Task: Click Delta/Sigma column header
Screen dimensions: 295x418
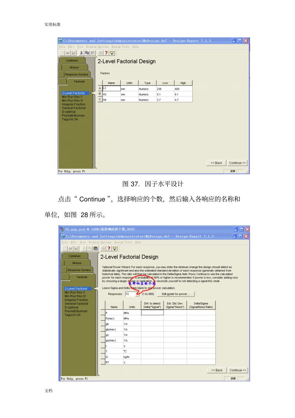Action: click(201, 305)
